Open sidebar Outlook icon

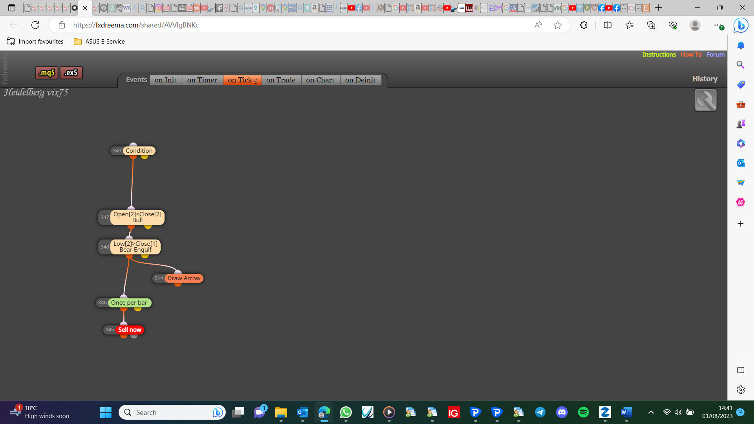tap(741, 163)
